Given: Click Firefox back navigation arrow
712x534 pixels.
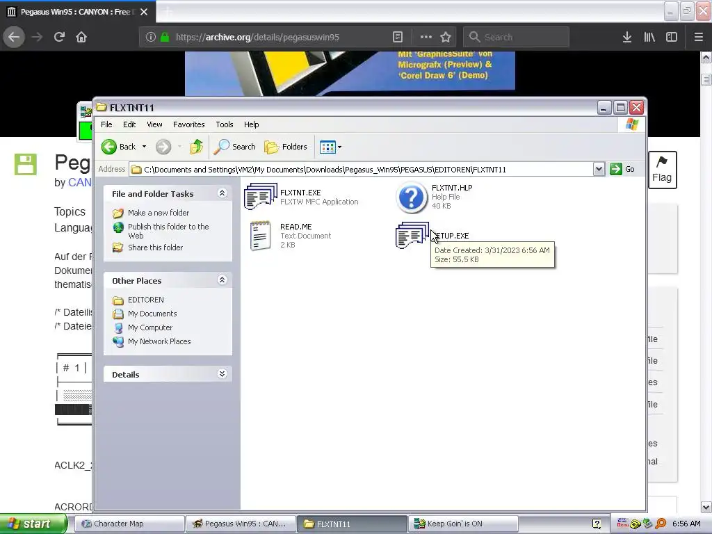Looking at the screenshot, I should [14, 37].
